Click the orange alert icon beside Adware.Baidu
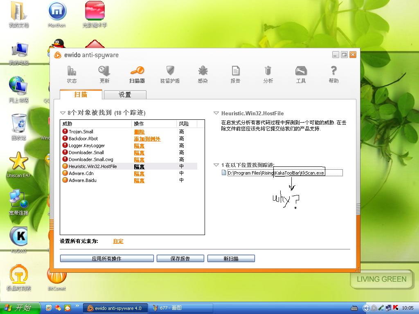The image size is (419, 314). [x=65, y=180]
